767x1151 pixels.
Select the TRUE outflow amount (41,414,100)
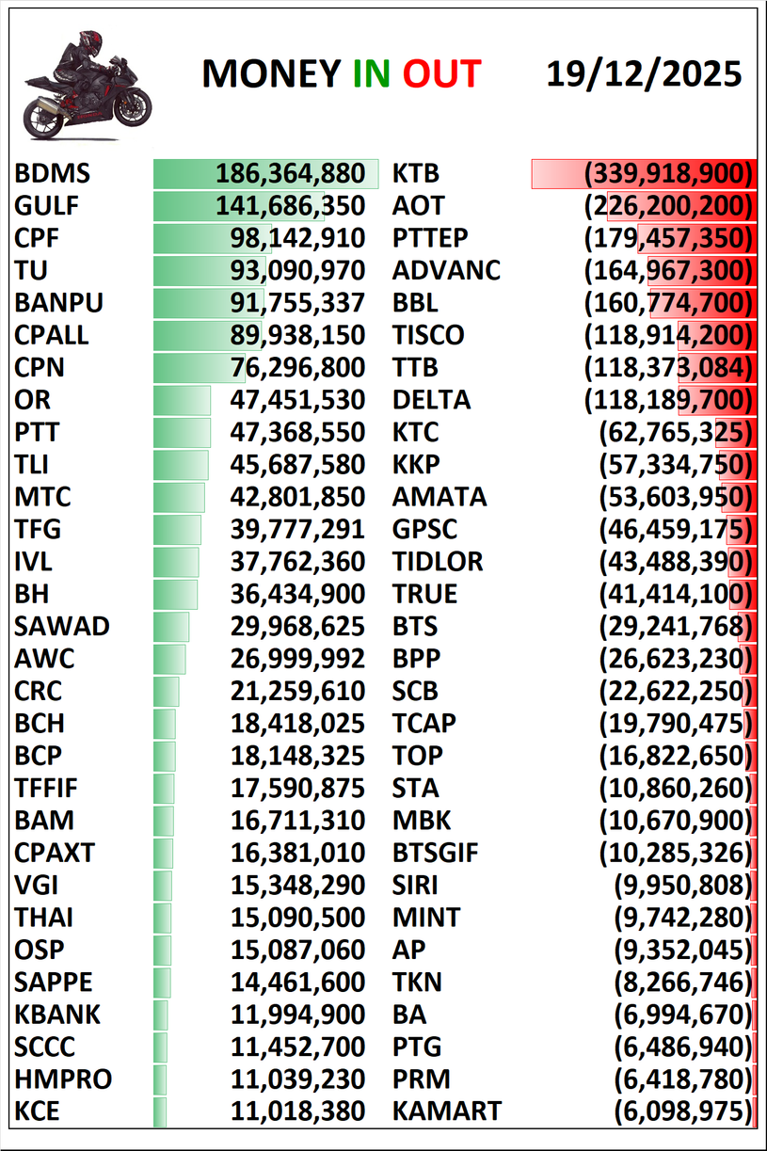677,595
